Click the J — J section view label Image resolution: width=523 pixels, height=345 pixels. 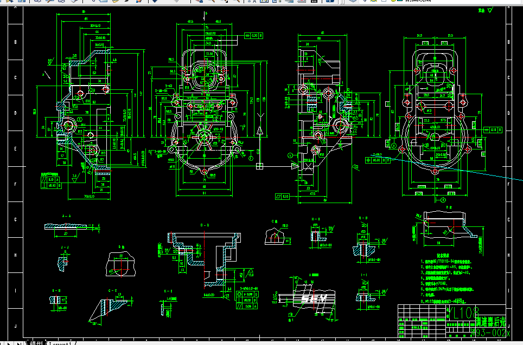click(x=65, y=248)
